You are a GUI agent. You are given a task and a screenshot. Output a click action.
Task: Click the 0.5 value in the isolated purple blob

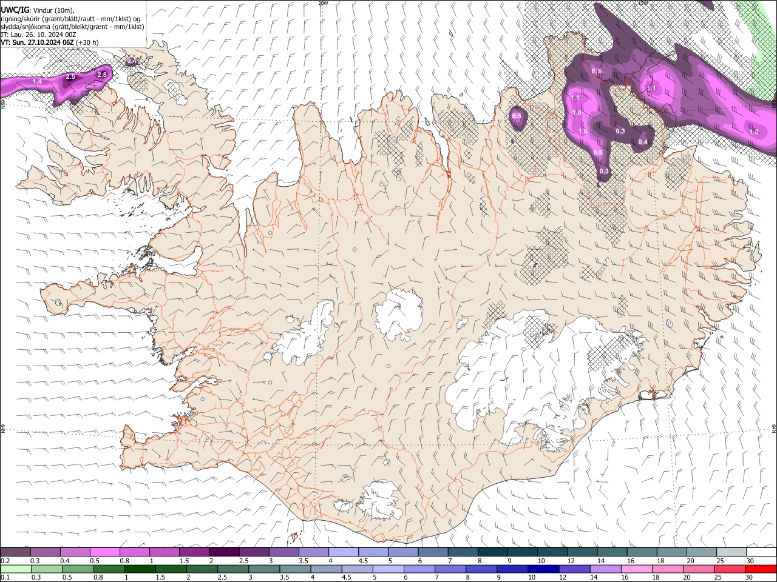[517, 116]
